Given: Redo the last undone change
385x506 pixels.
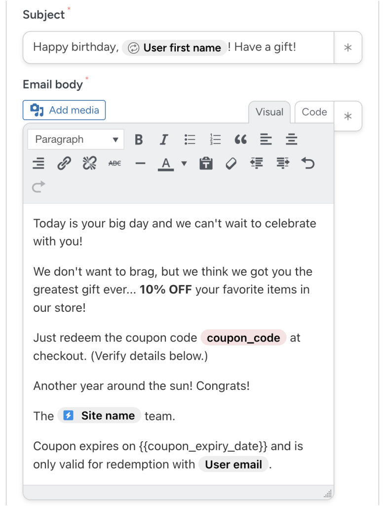Looking at the screenshot, I should [x=38, y=186].
